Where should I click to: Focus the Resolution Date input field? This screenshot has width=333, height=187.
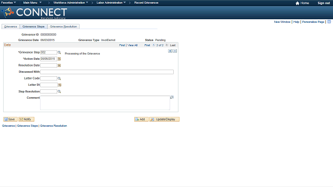[x=48, y=65]
